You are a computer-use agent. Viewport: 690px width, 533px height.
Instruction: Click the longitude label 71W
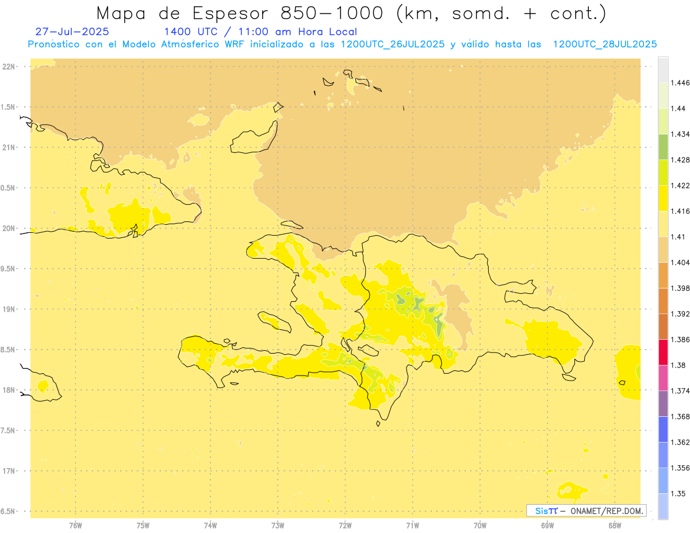point(412,526)
